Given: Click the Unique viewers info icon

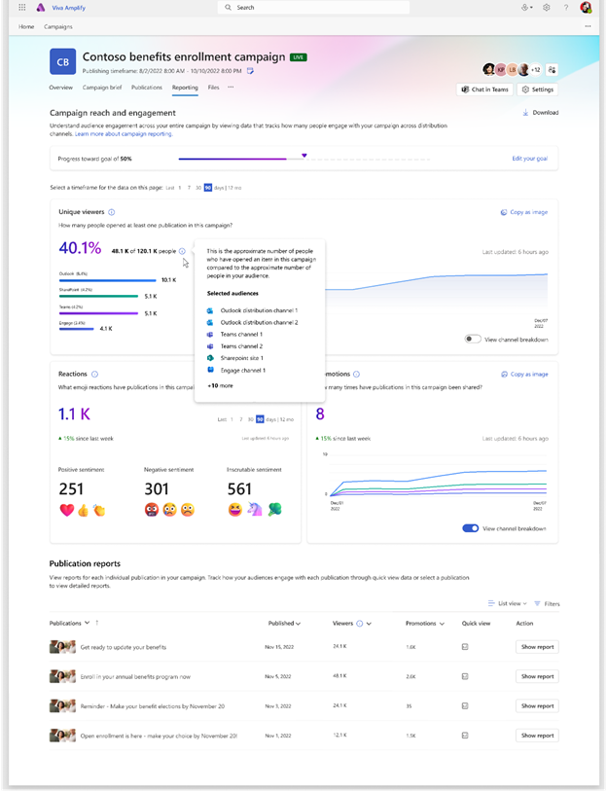Looking at the screenshot, I should coord(112,212).
